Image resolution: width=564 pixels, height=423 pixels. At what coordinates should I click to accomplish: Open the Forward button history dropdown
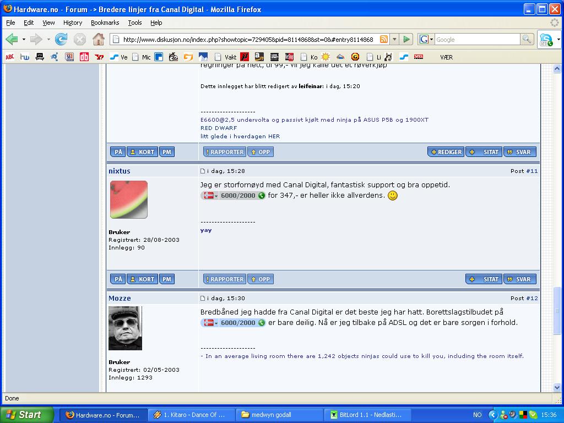48,39
